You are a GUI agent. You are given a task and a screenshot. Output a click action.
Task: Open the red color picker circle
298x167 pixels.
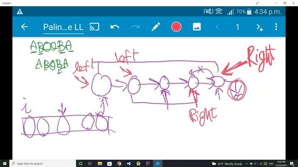(x=176, y=27)
